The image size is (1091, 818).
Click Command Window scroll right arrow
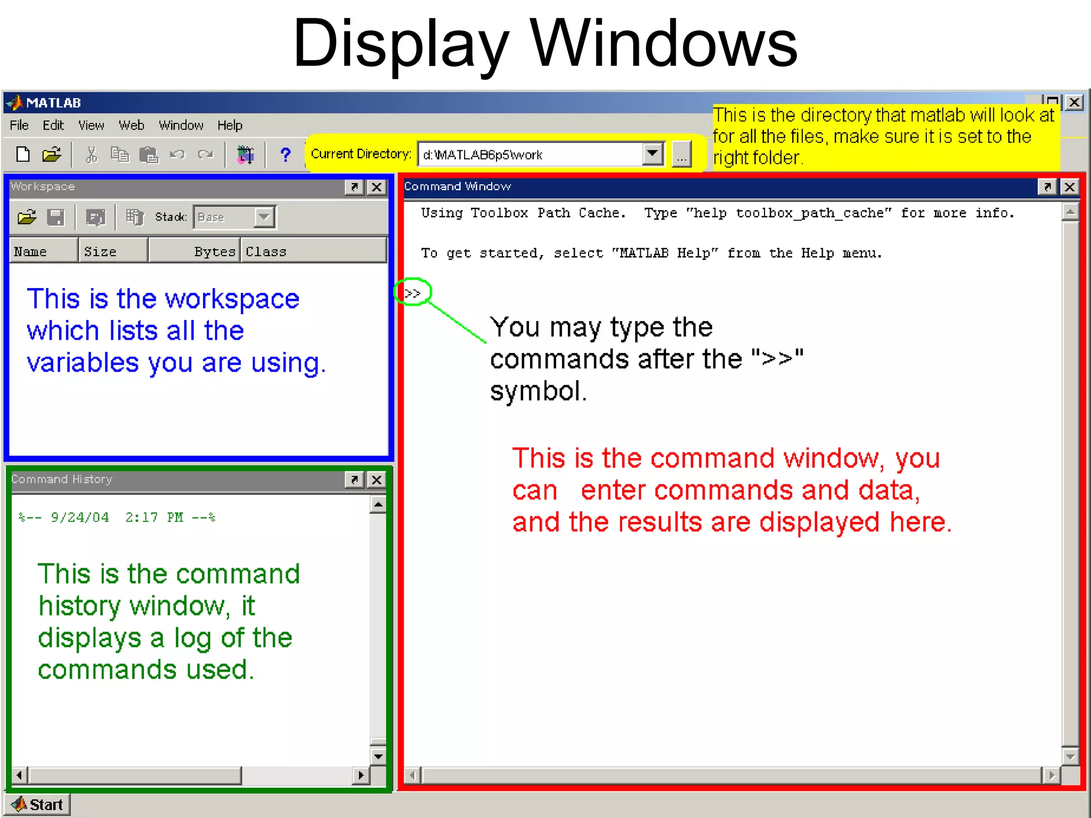(1052, 775)
